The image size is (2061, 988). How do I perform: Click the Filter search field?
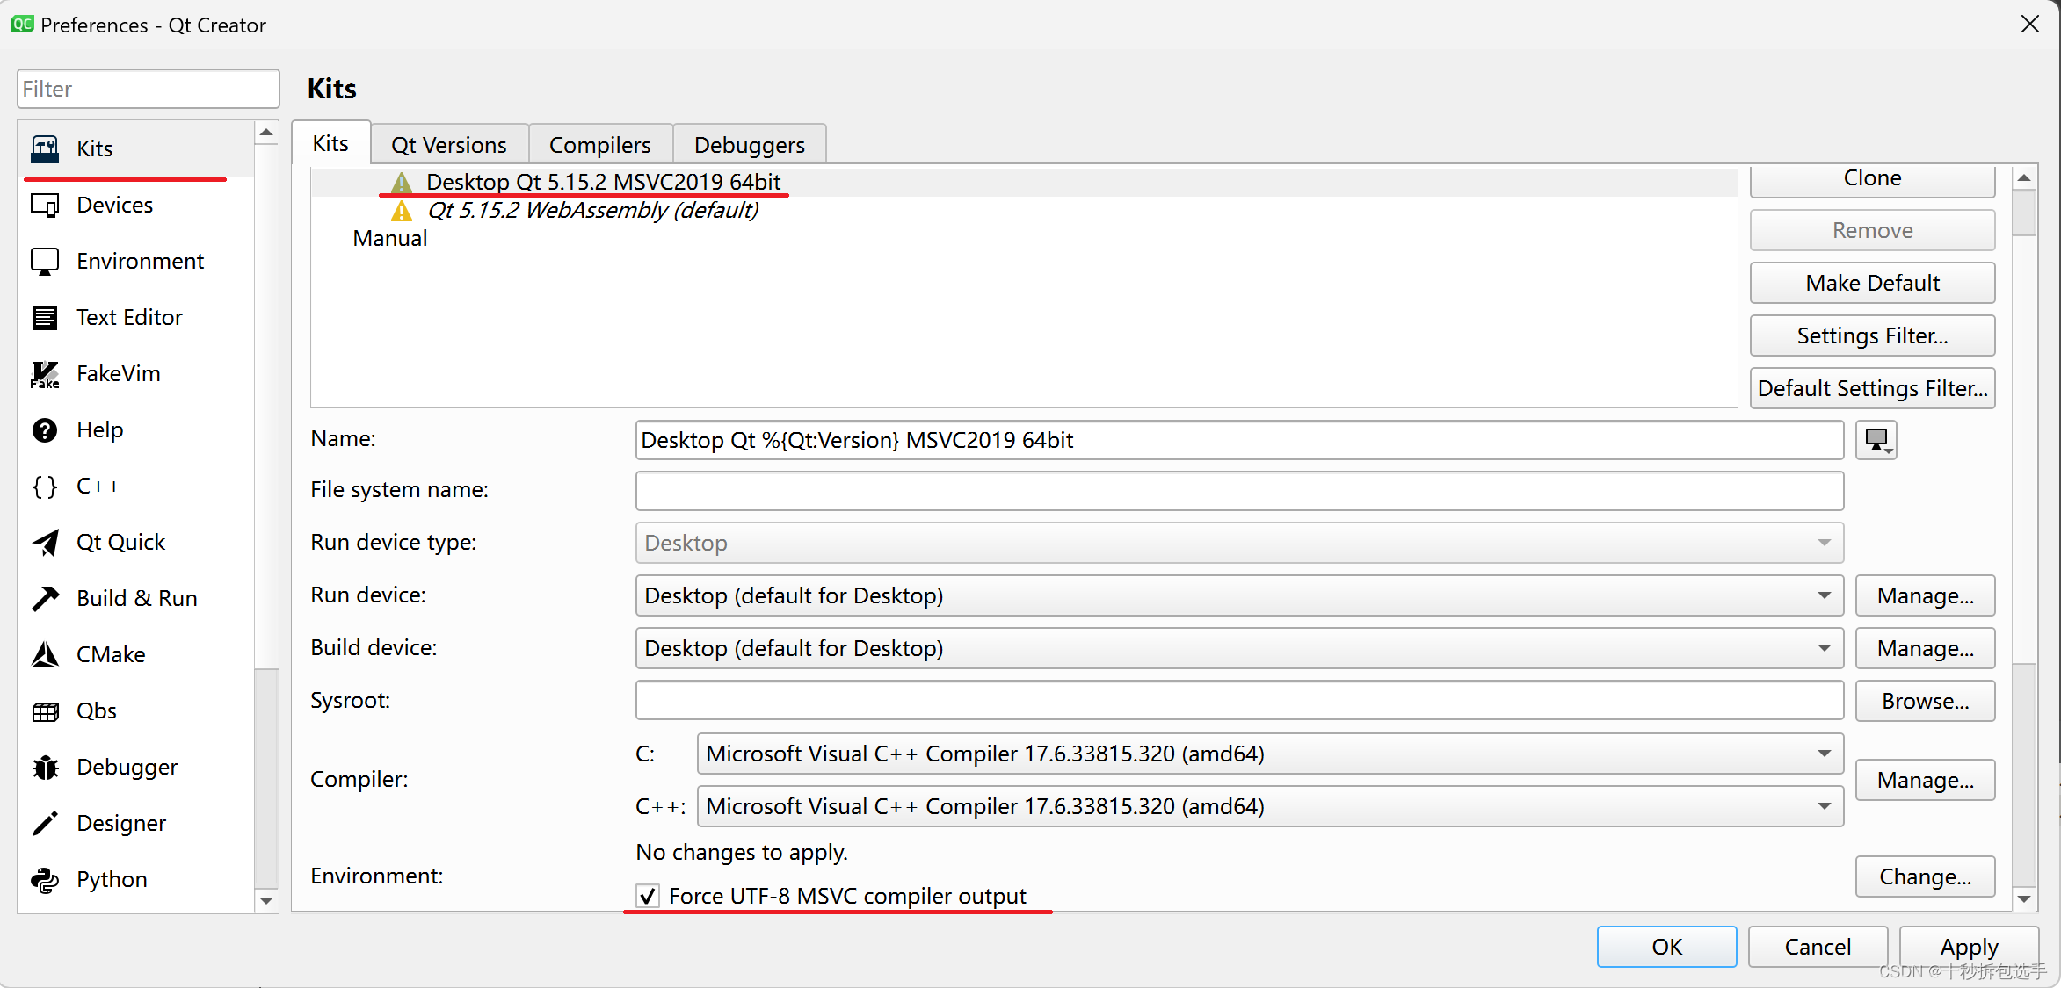(149, 89)
